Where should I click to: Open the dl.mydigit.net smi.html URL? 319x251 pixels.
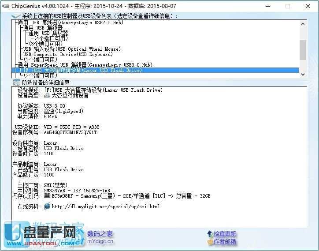106,206
